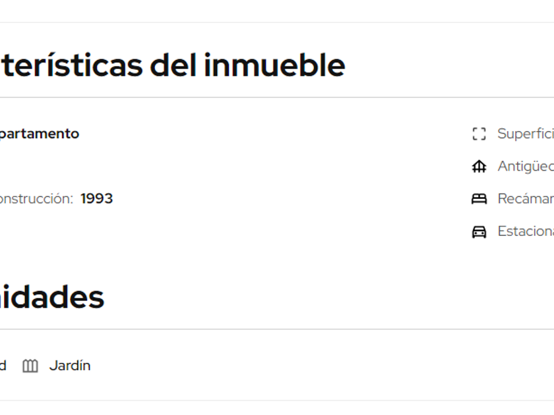Click the Estacionamiento car icon

pyautogui.click(x=479, y=231)
